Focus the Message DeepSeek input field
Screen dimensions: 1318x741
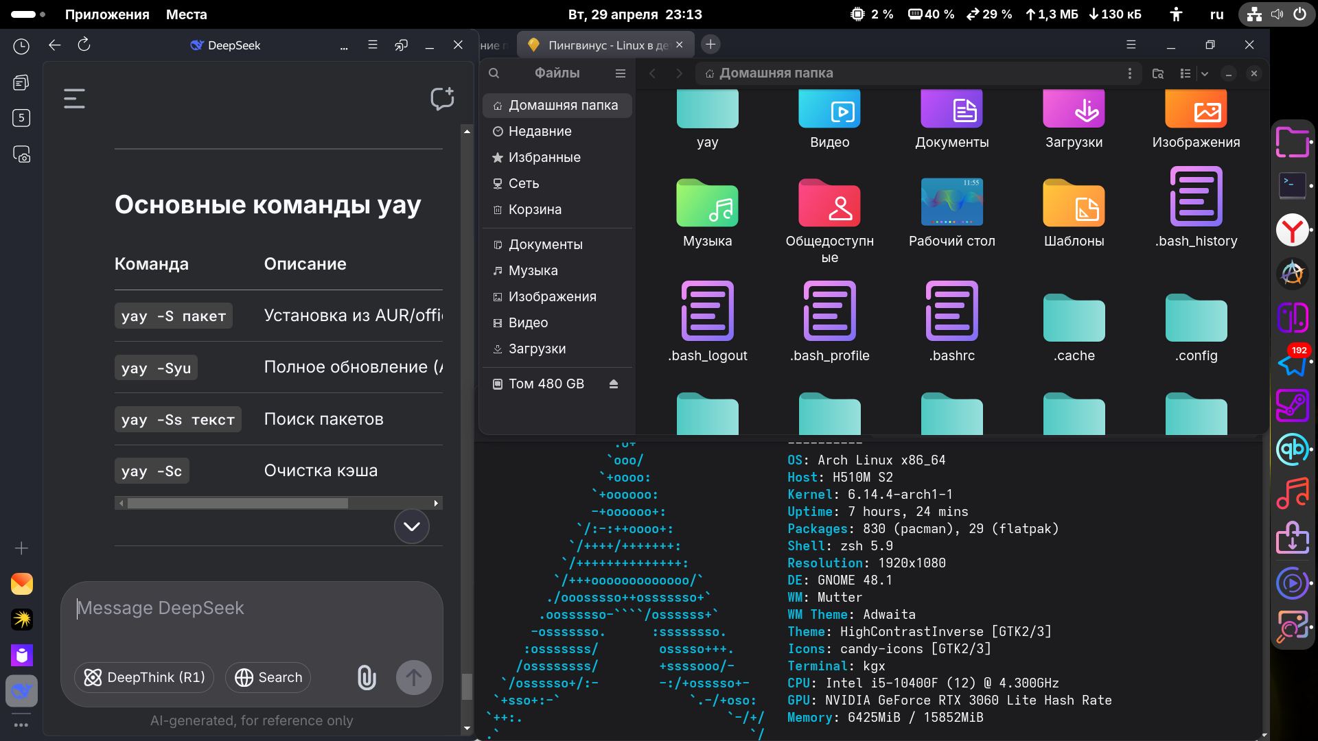click(251, 609)
